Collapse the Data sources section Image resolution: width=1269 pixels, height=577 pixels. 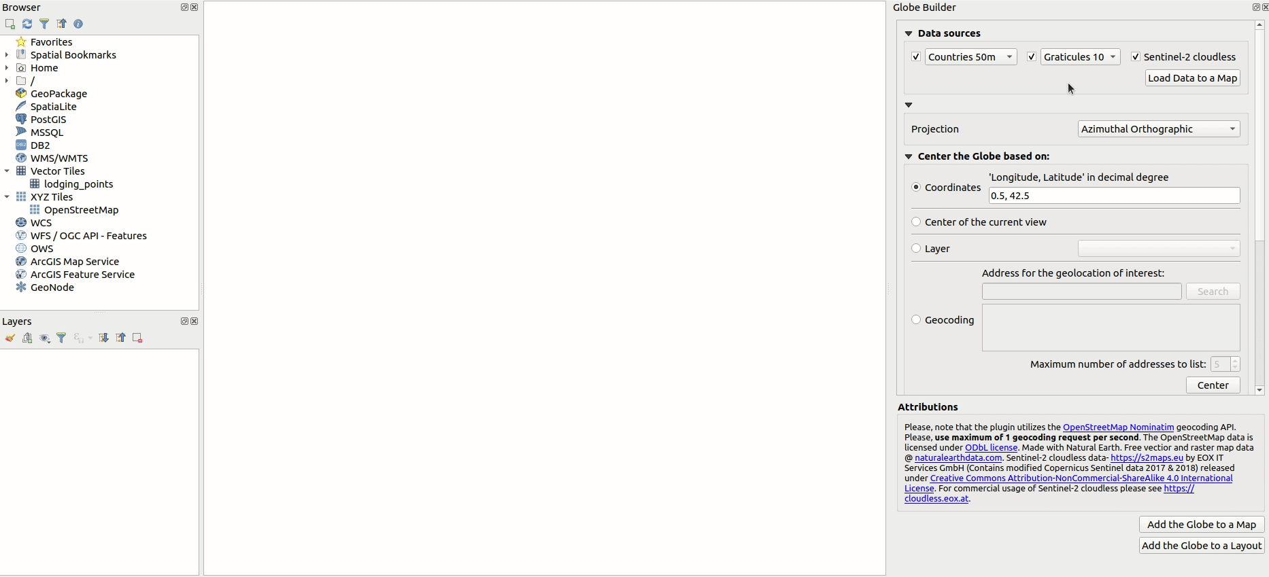(909, 33)
